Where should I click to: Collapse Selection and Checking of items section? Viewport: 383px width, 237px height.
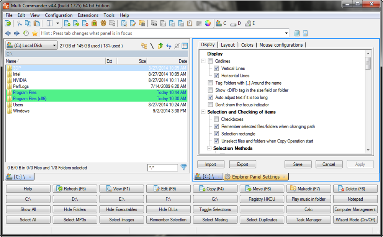[x=203, y=112]
